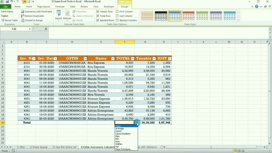272x153 pixels.
Task: Open the Inv. Date filter dropdown
Action: (x=55, y=59)
